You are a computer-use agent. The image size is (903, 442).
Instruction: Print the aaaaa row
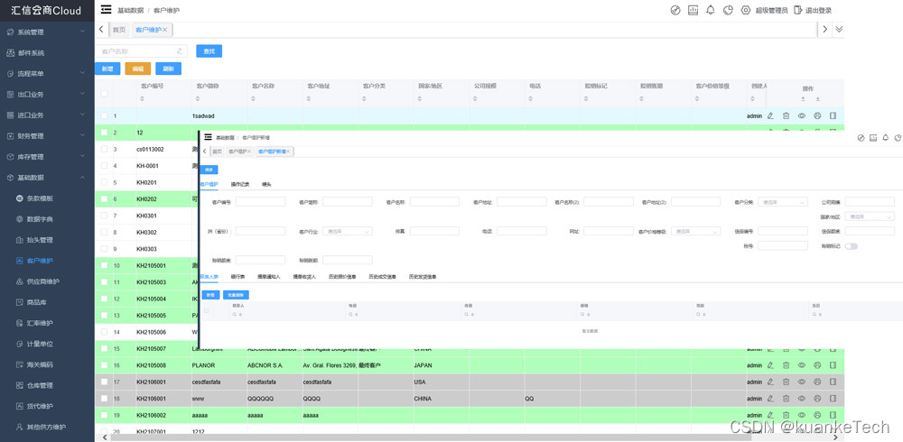pyautogui.click(x=817, y=415)
